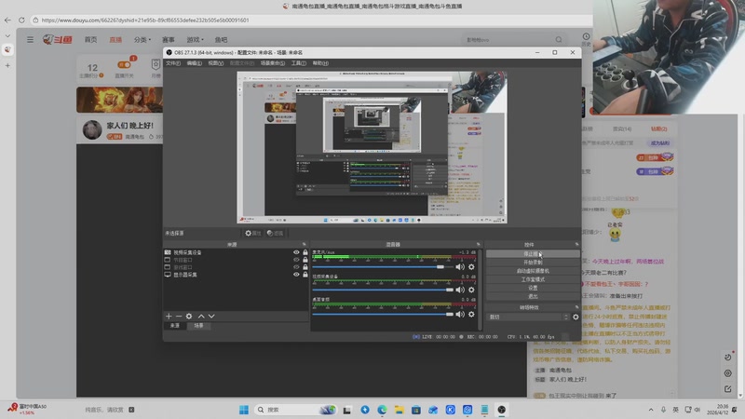The width and height of the screenshot is (745, 419).
Task: Move source up with the up arrow
Action: point(201,316)
